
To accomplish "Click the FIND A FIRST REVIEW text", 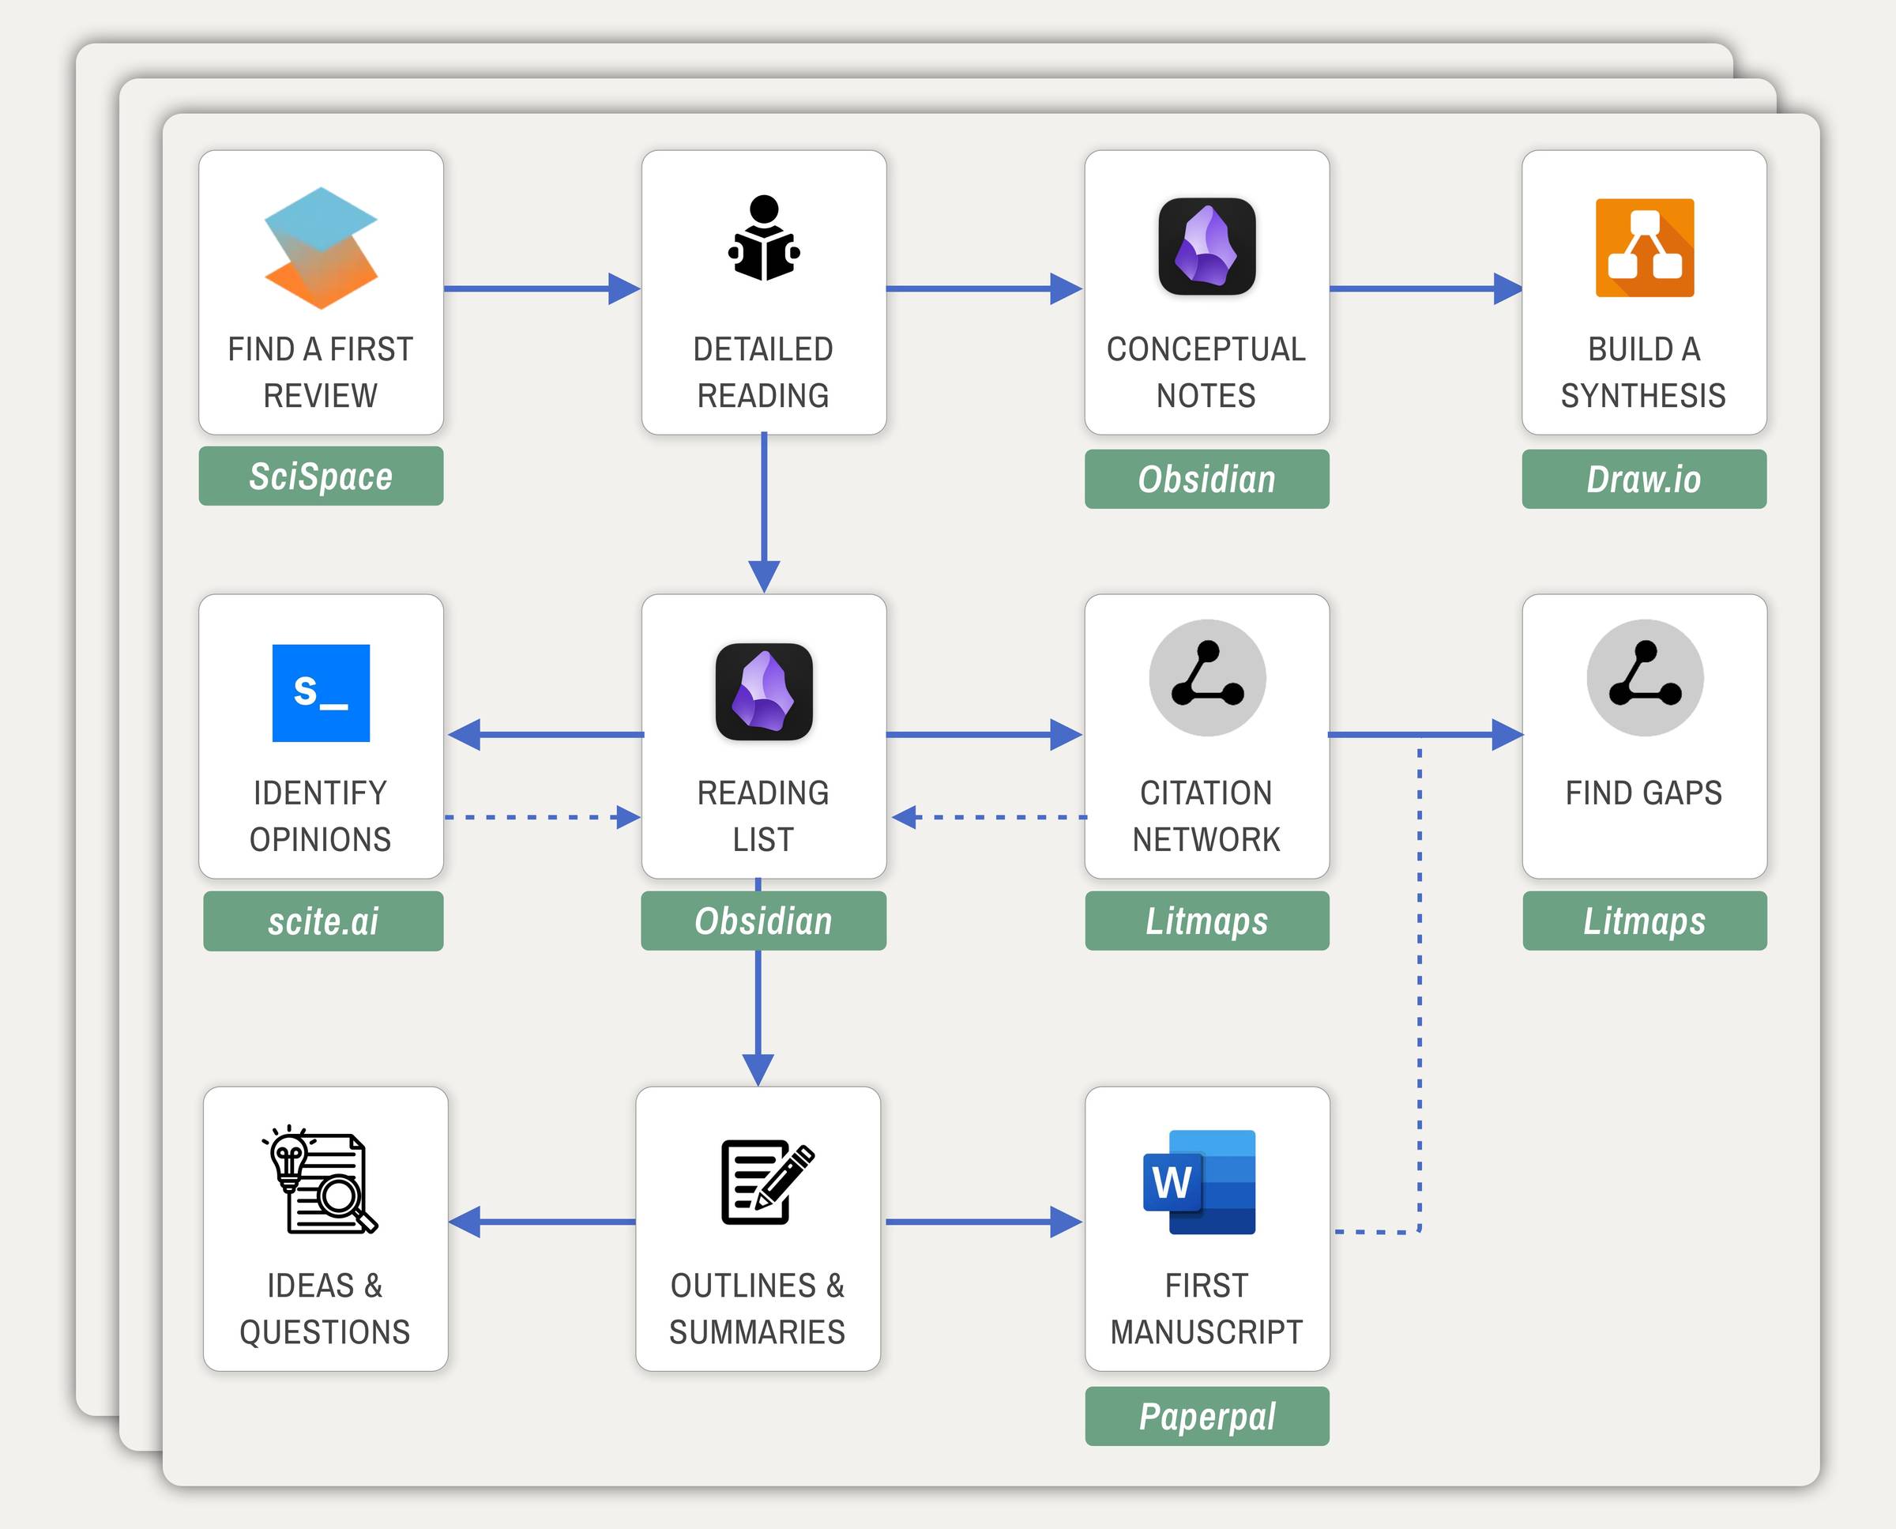I will pyautogui.click(x=321, y=371).
